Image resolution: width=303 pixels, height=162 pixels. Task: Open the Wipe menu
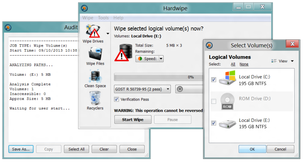(88, 18)
